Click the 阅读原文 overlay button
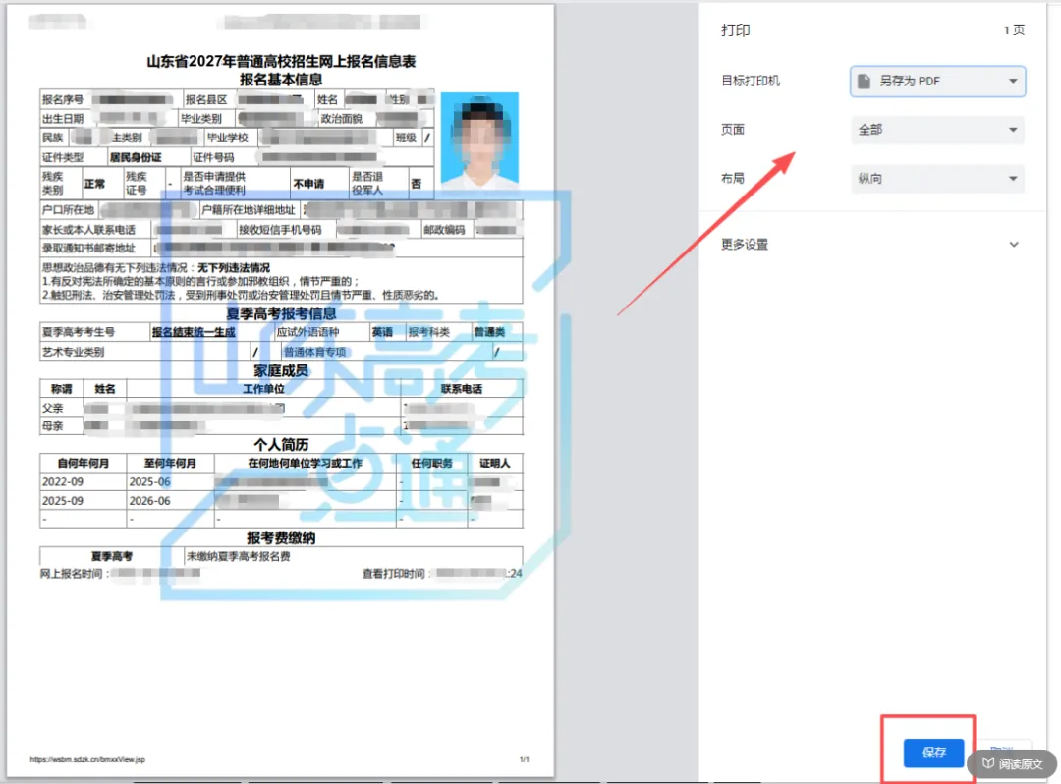This screenshot has height=784, width=1061. click(1013, 763)
